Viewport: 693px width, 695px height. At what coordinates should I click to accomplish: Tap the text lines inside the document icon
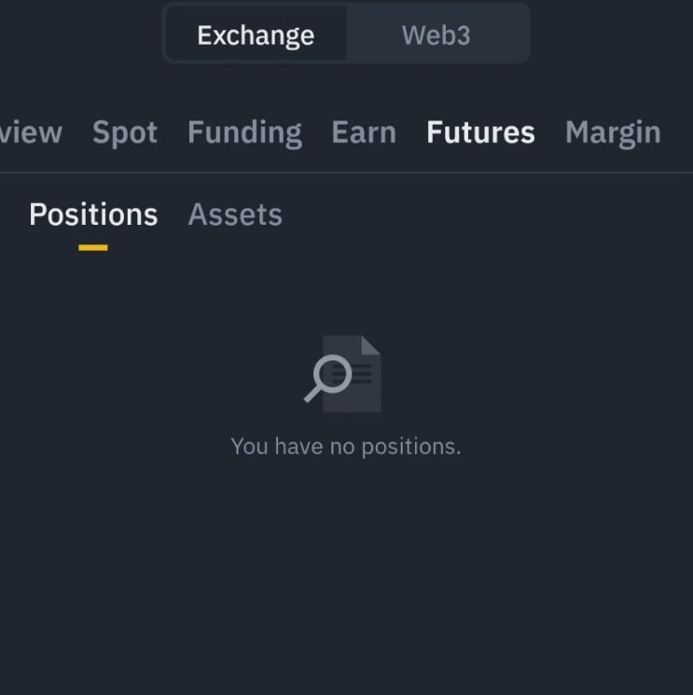[363, 374]
